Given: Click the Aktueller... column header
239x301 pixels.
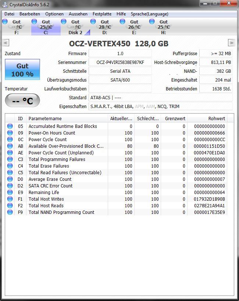Looking at the screenshot, I should [121, 119].
